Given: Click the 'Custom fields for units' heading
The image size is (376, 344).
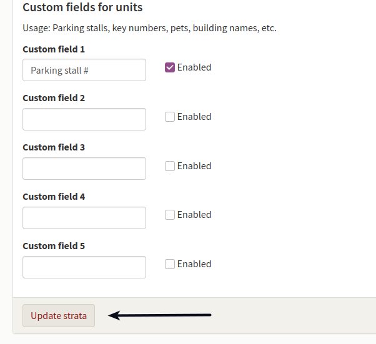Looking at the screenshot, I should 82,7.
